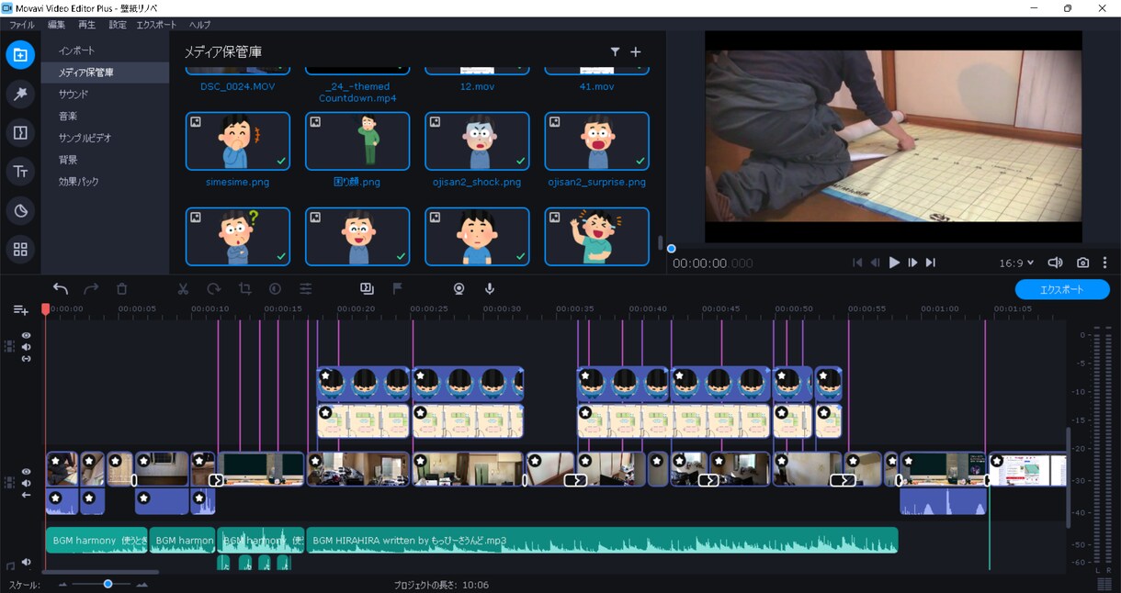This screenshot has width=1121, height=593.
Task: Open the 設定 menu
Action: (x=118, y=25)
